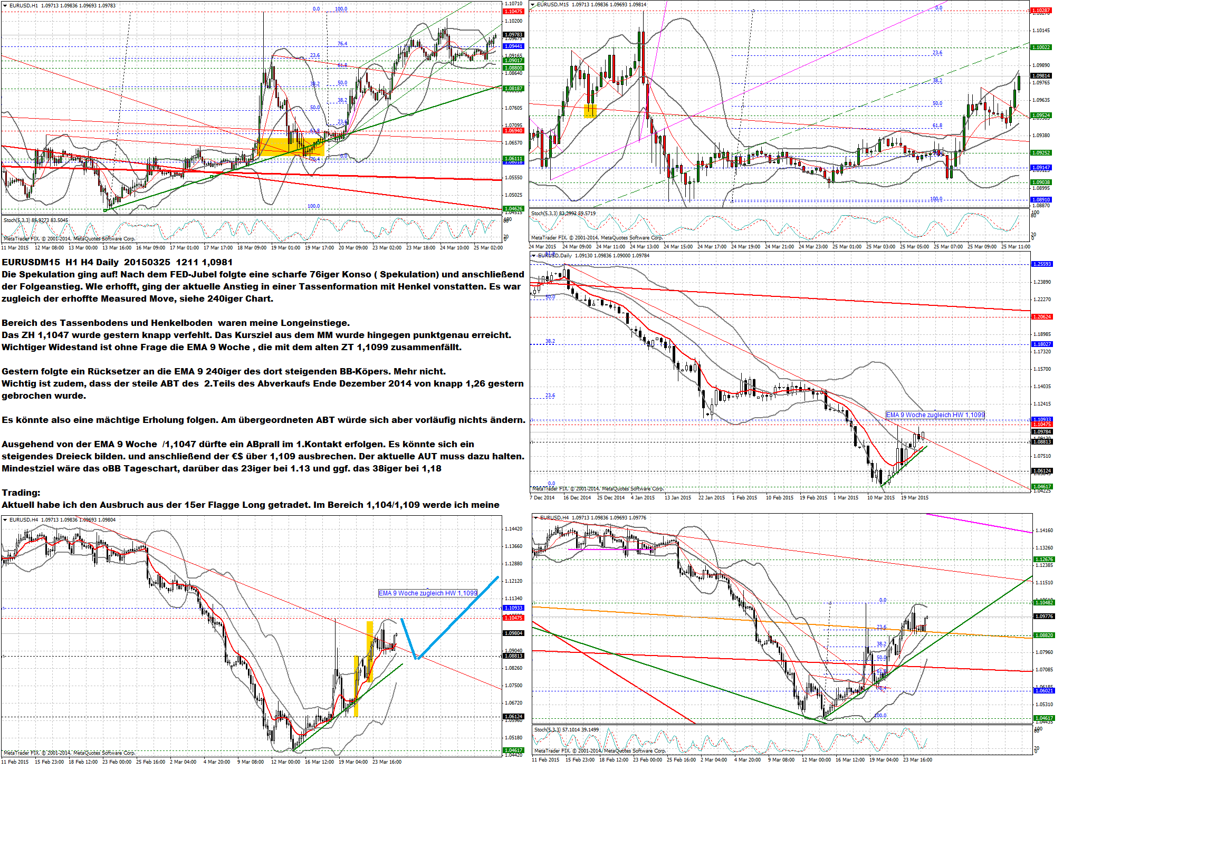Click the green 1.08187 price label in H1 chart

click(514, 89)
